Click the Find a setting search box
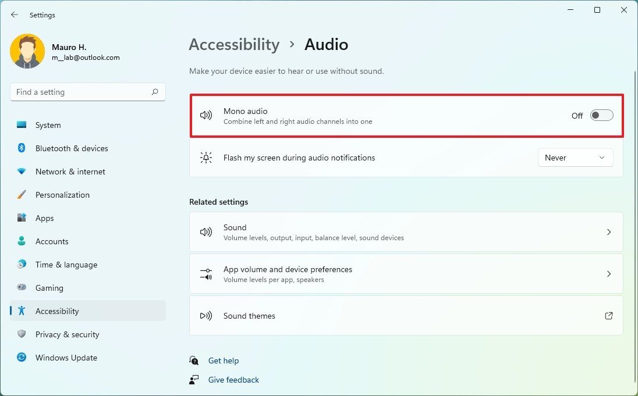 tap(87, 92)
